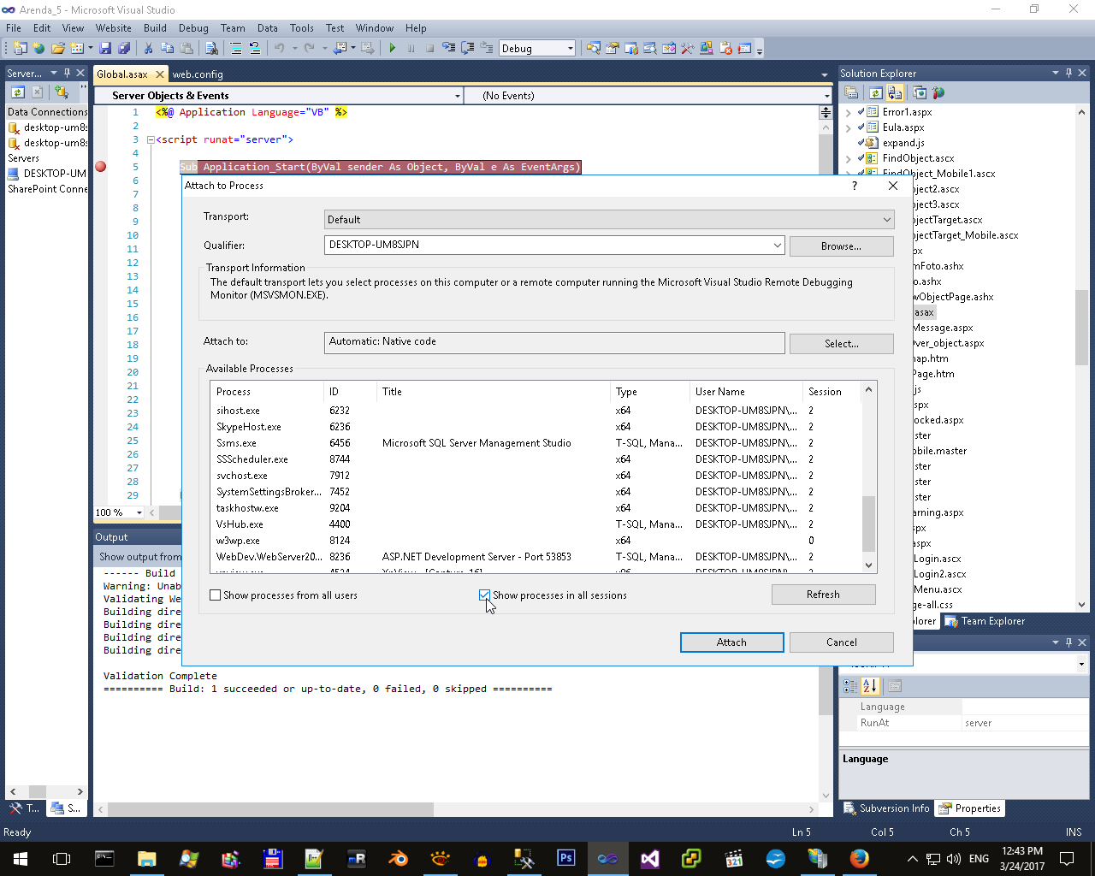Screen dimensions: 1095x876
Task: Expand the Error1.aspx tree node
Action: (x=849, y=112)
